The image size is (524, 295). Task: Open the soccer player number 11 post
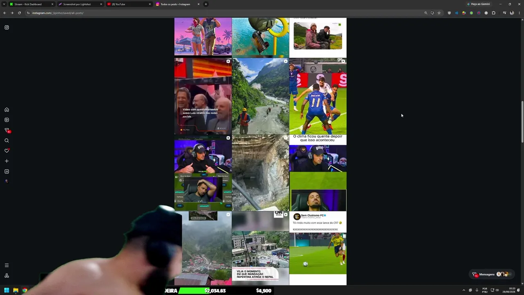(x=318, y=96)
